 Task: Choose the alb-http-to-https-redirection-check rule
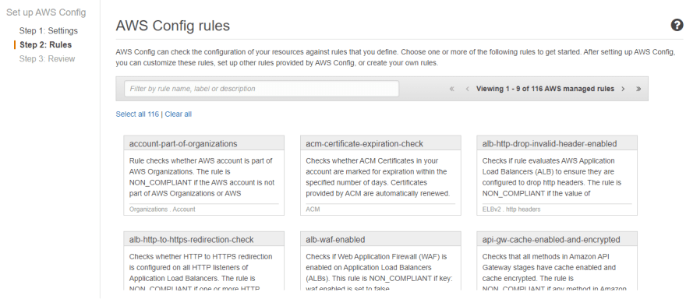point(204,261)
